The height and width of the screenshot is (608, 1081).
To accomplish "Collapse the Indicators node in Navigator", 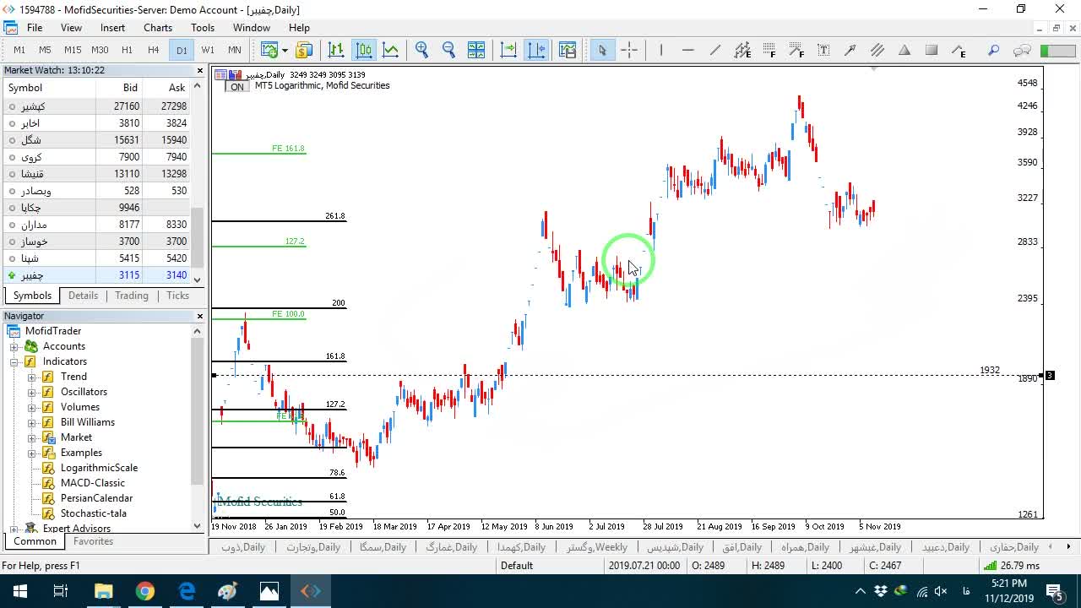I will (x=14, y=361).
